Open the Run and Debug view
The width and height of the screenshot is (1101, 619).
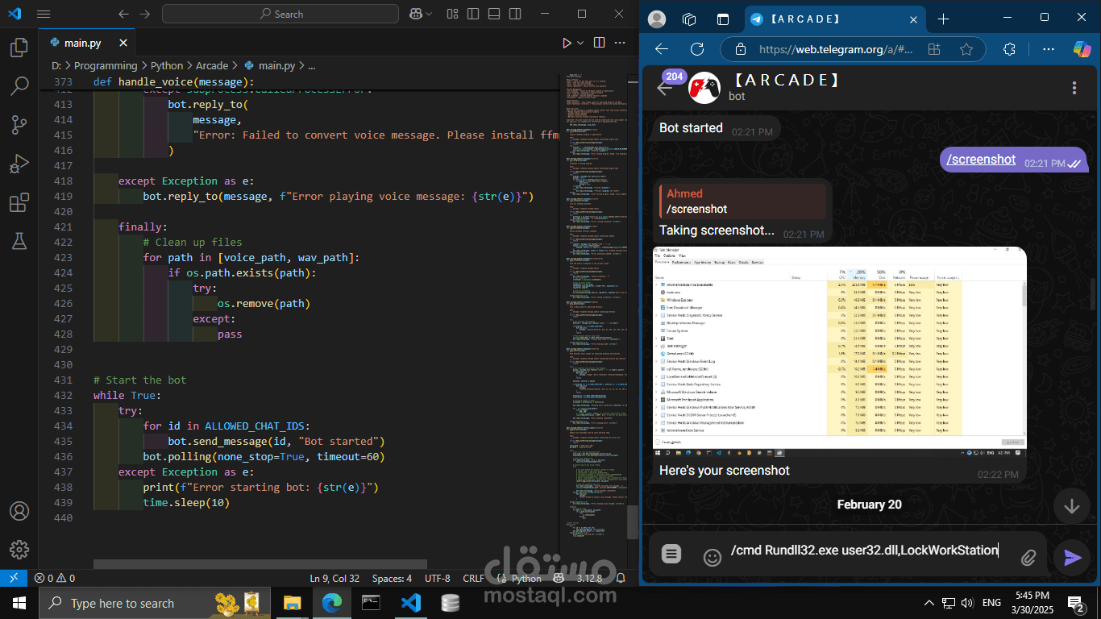click(19, 164)
